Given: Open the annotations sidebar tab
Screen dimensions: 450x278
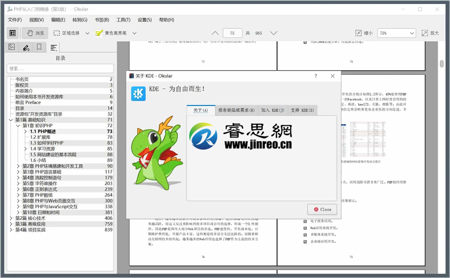Looking at the screenshot, I should click(26, 47).
